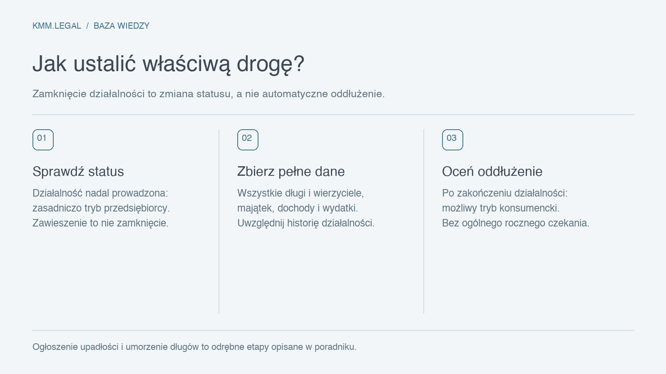The width and height of the screenshot is (666, 374).
Task: Click the line "możliwy tryb konsumencki."
Action: [501, 208]
